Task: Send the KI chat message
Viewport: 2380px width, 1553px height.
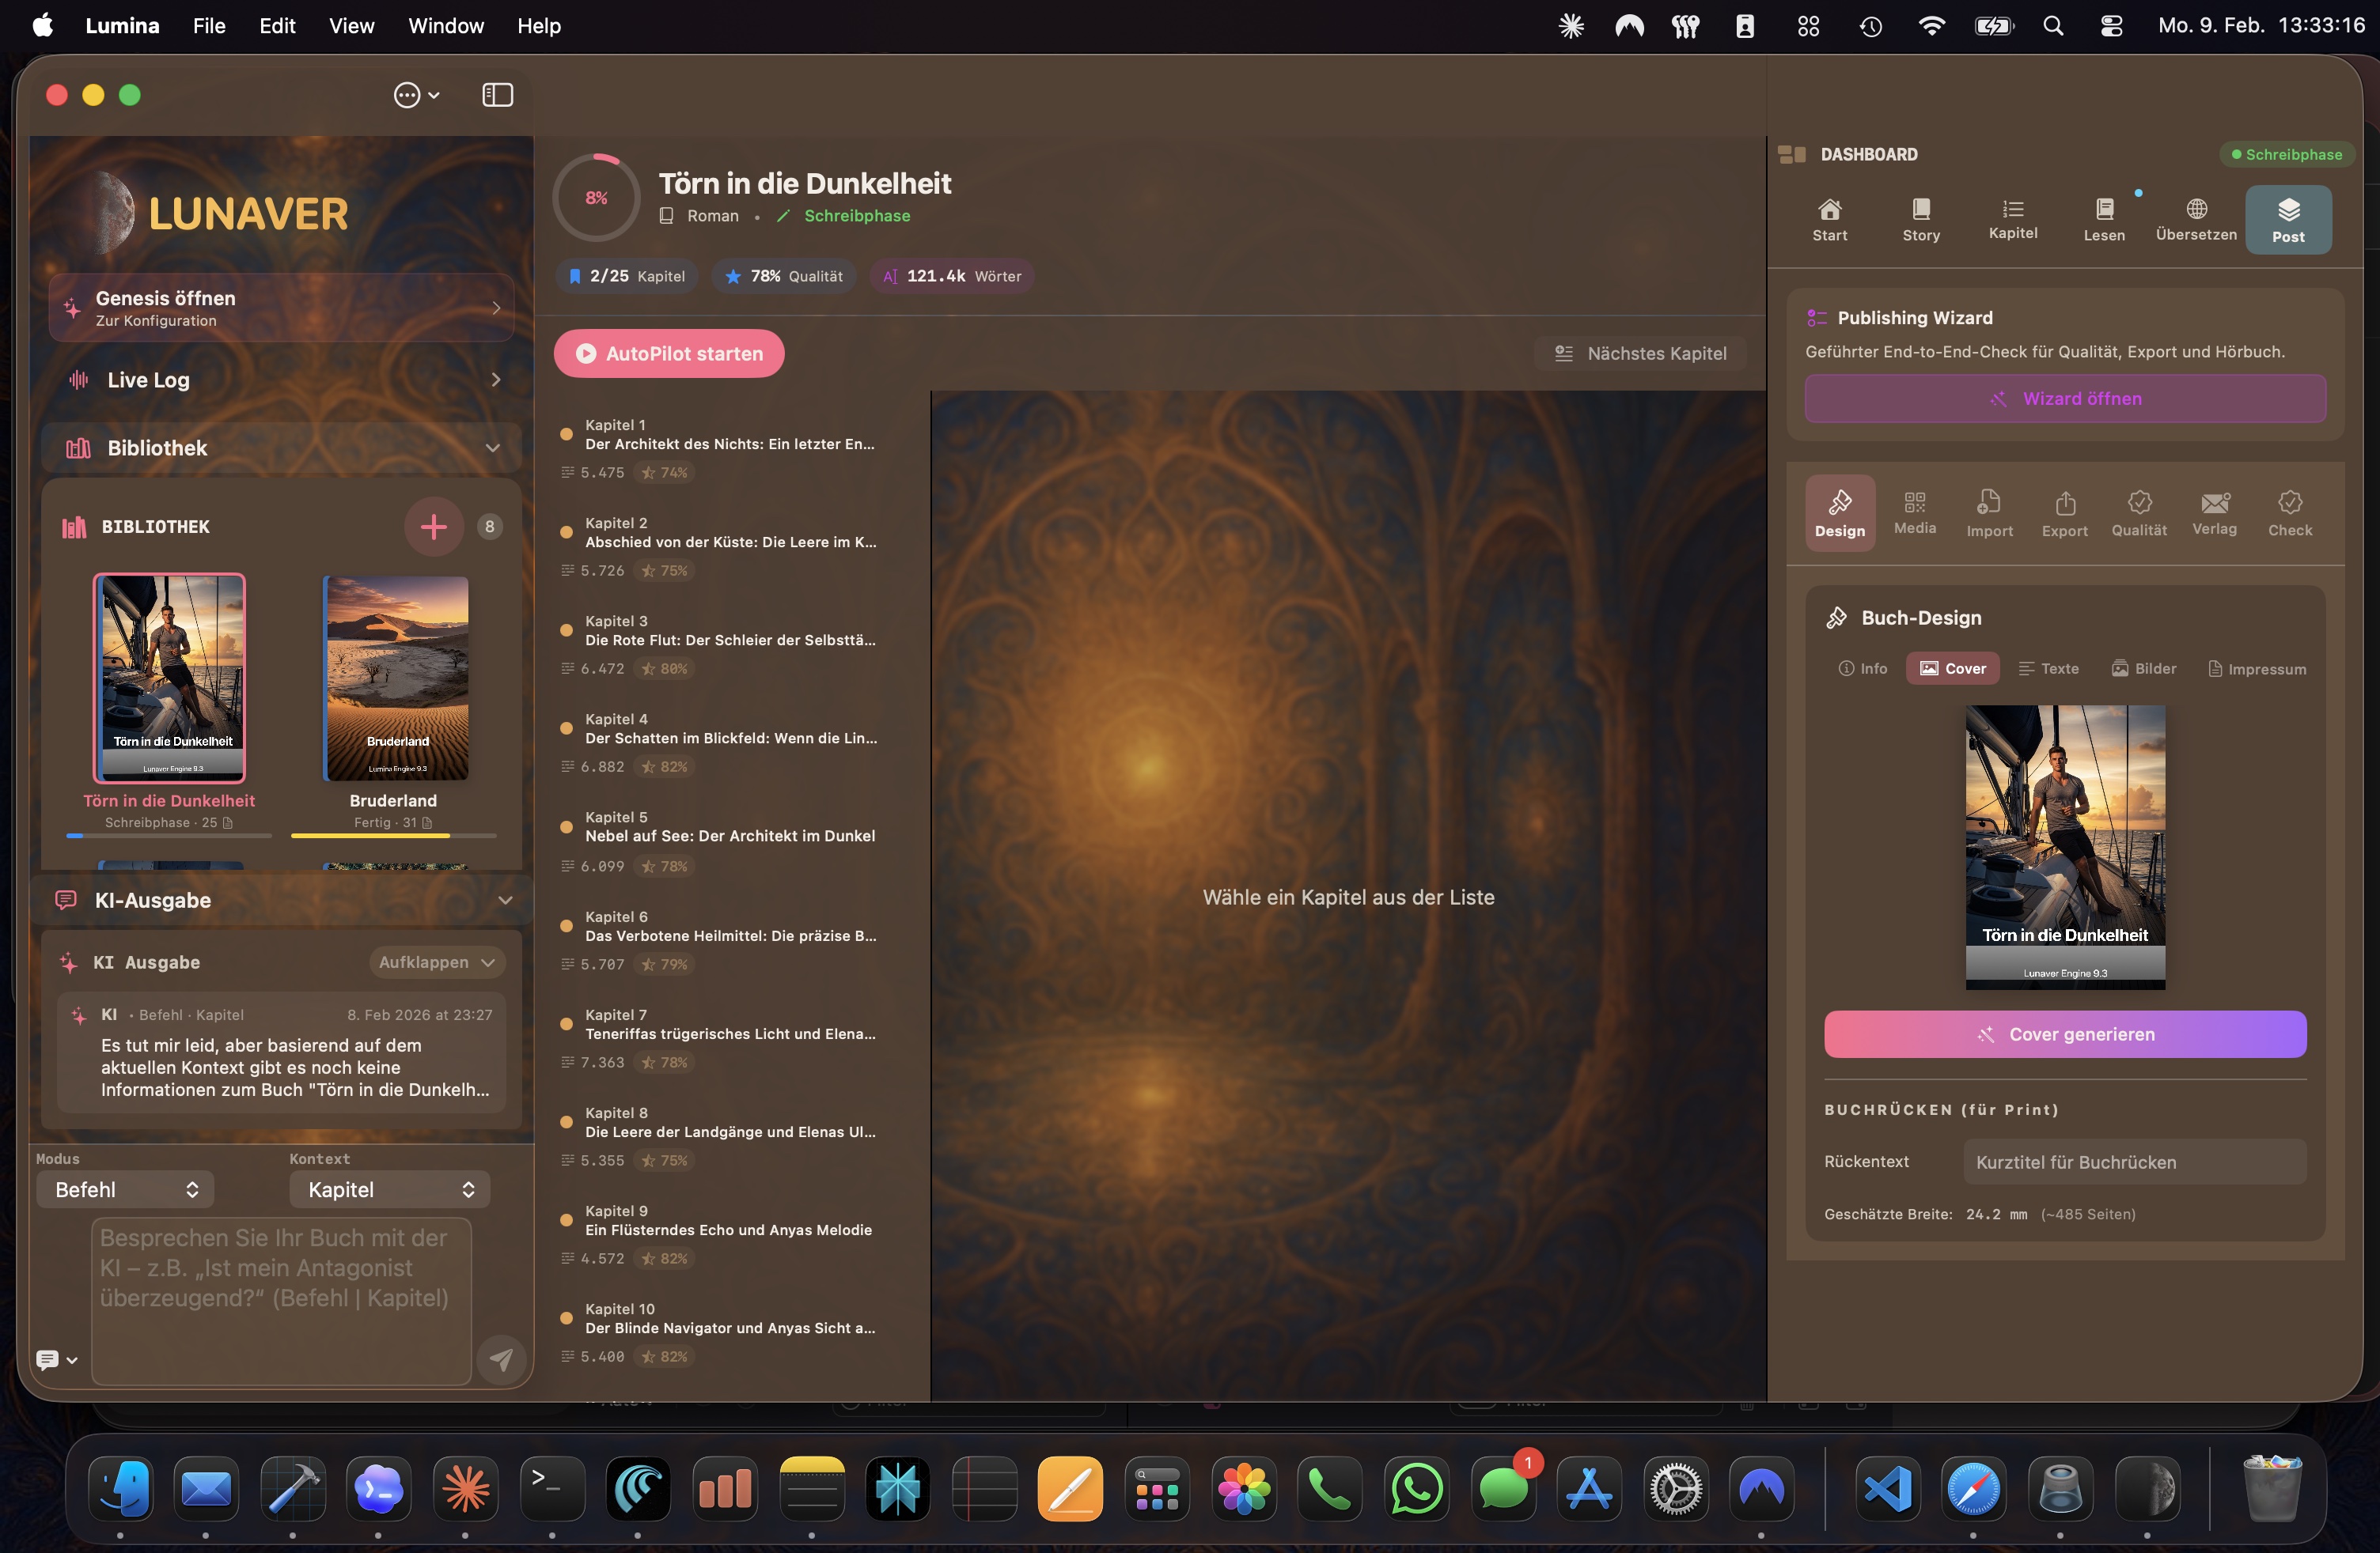Action: 501,1360
